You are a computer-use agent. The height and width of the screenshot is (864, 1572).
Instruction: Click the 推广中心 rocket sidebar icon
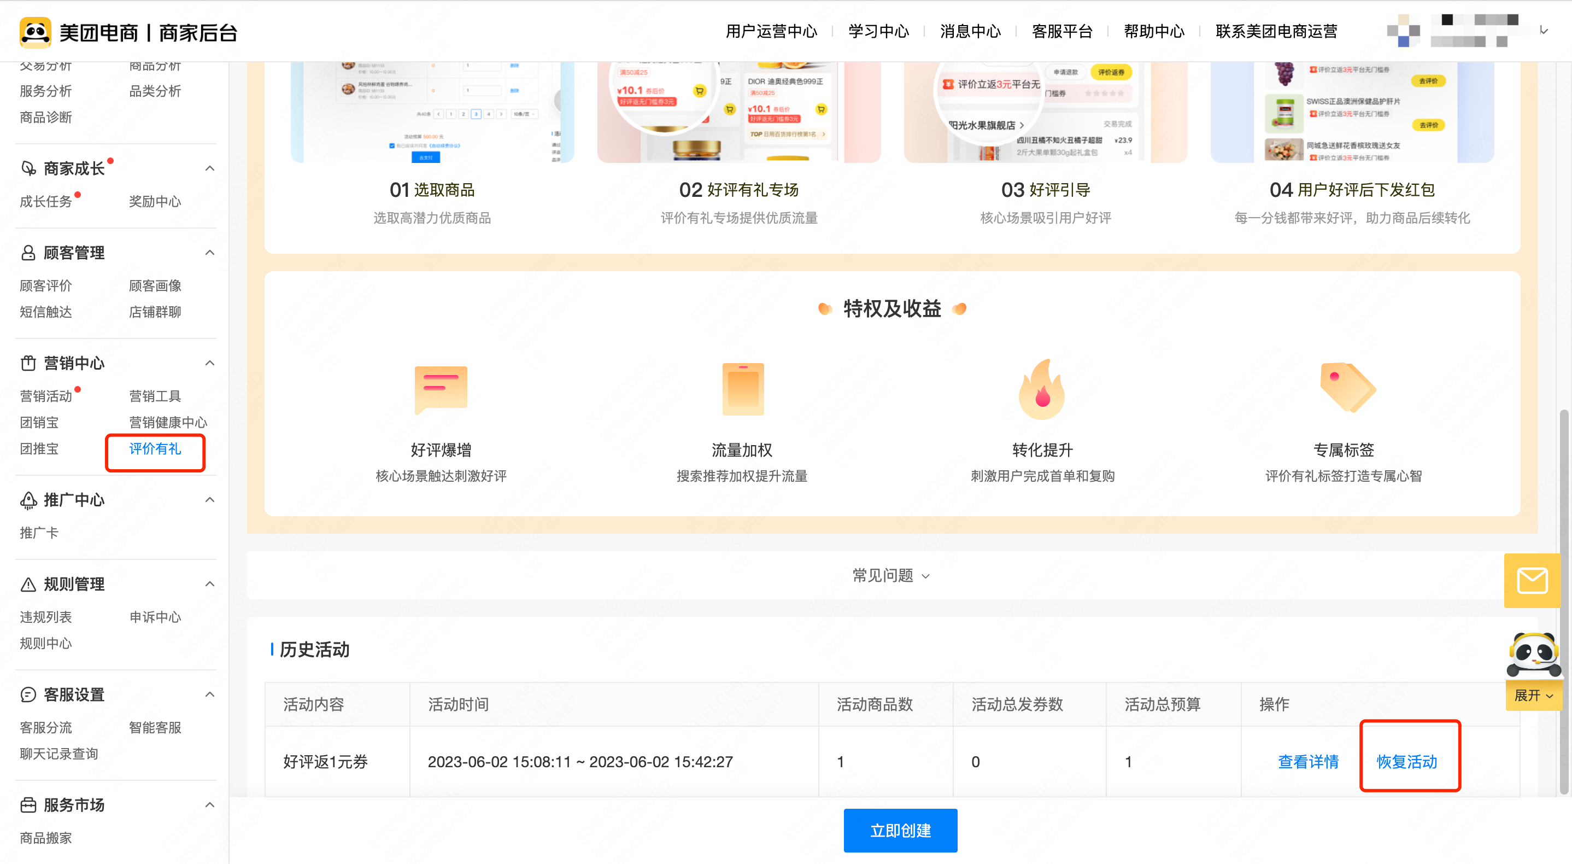click(28, 500)
